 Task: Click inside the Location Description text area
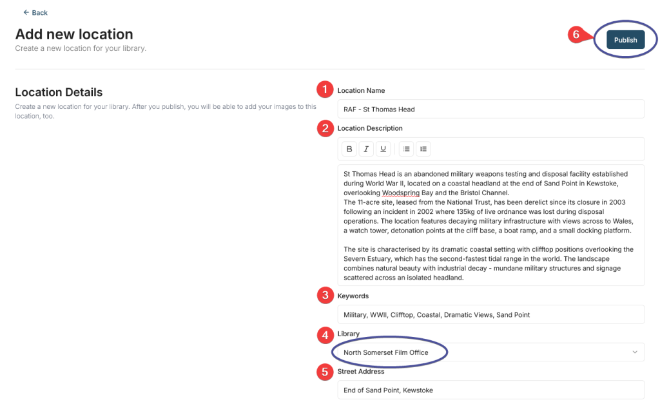point(490,225)
